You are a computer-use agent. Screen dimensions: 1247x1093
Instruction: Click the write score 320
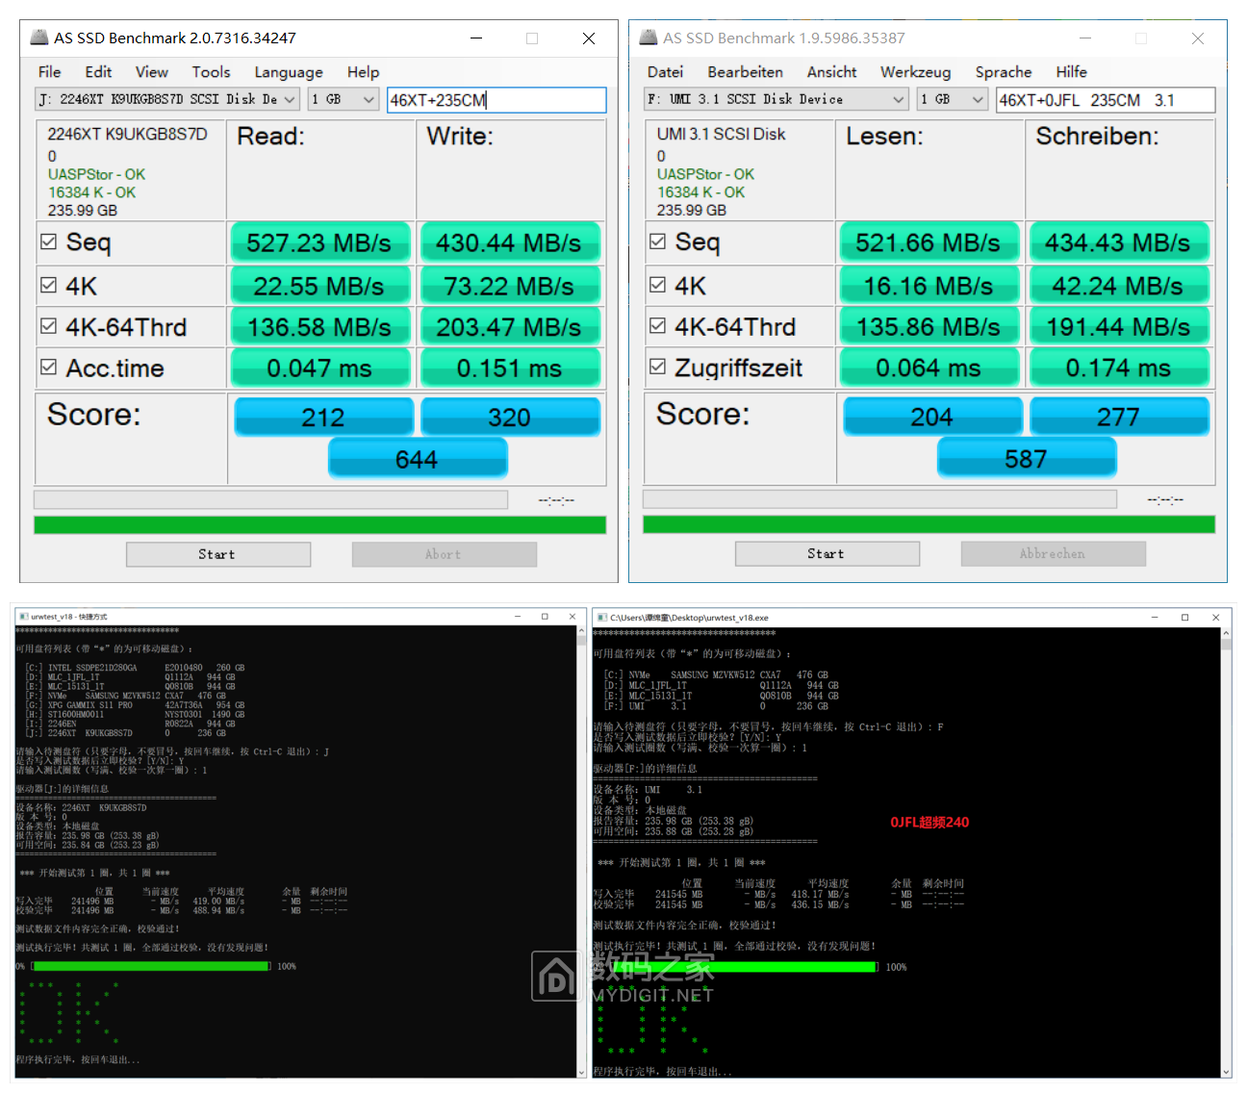click(x=510, y=417)
